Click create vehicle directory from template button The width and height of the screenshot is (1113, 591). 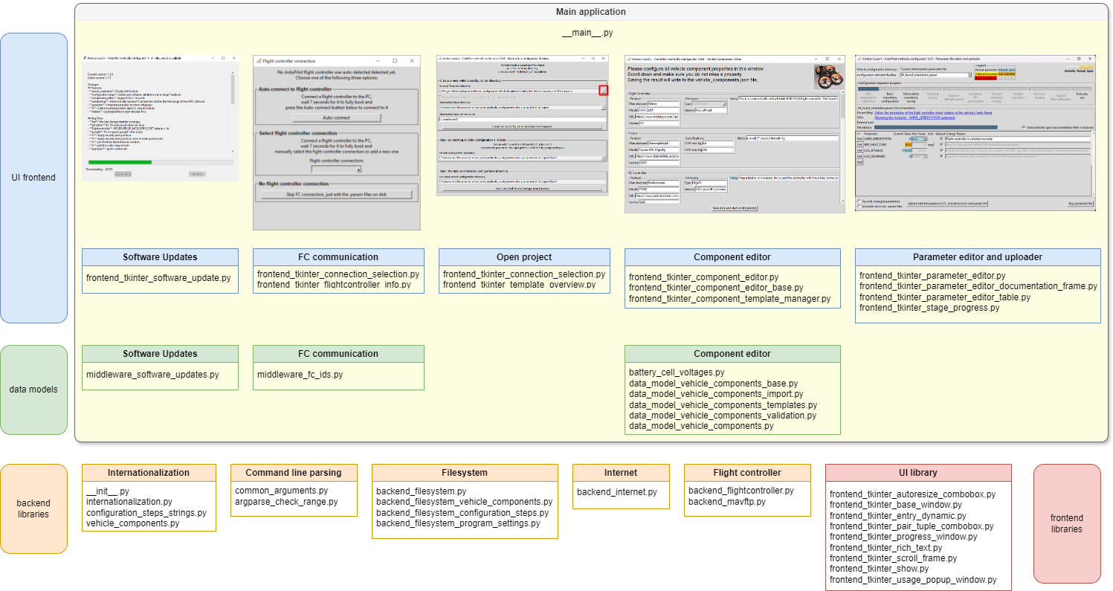522,126
